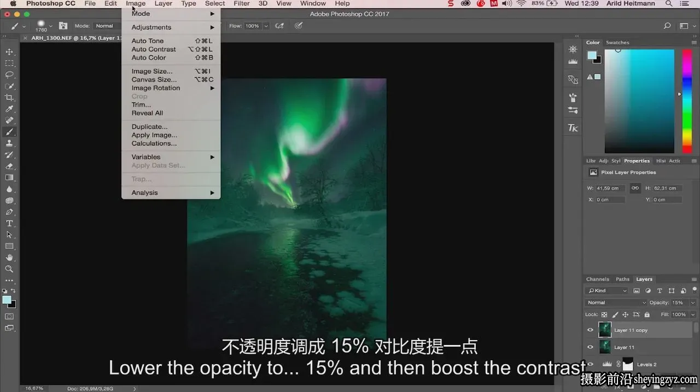The image size is (700, 392).
Task: Select the Eyedropper tool
Action: pos(9,109)
